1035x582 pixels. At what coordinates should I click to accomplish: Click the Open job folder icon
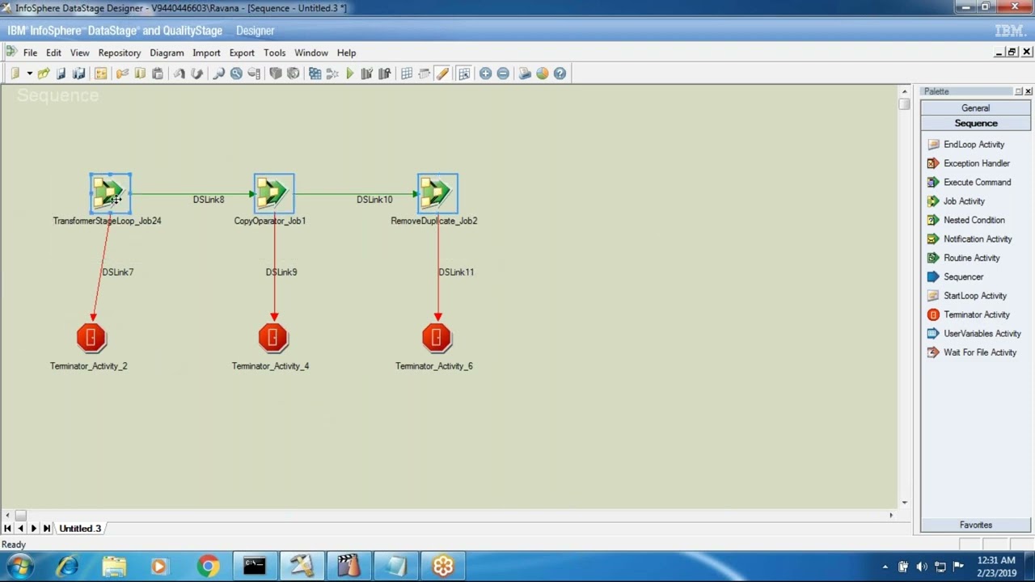(x=44, y=74)
